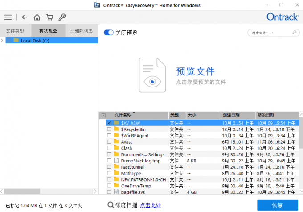The image size is (303, 212).
Task: Check the $Recycle.Bin checkbox
Action: (x=109, y=129)
